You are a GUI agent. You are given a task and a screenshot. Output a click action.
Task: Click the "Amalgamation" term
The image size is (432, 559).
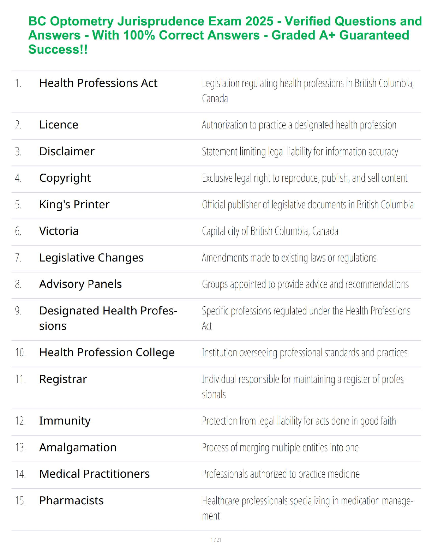coord(78,447)
